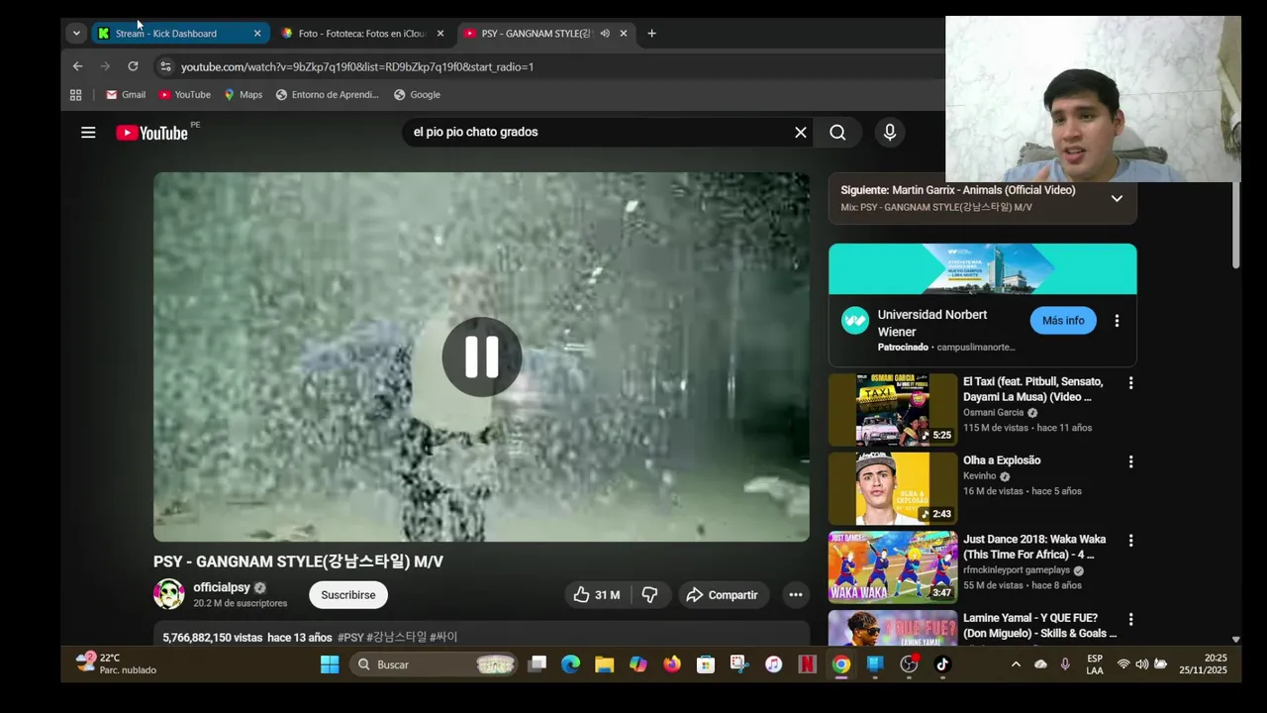Open more actions under the video
Image resolution: width=1267 pixels, height=713 pixels.
(x=795, y=595)
